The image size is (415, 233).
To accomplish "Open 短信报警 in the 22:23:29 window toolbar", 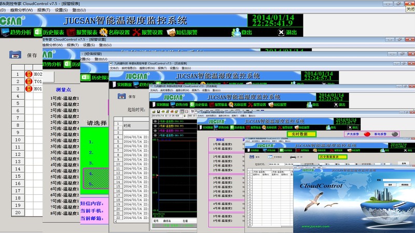I will [278, 105].
